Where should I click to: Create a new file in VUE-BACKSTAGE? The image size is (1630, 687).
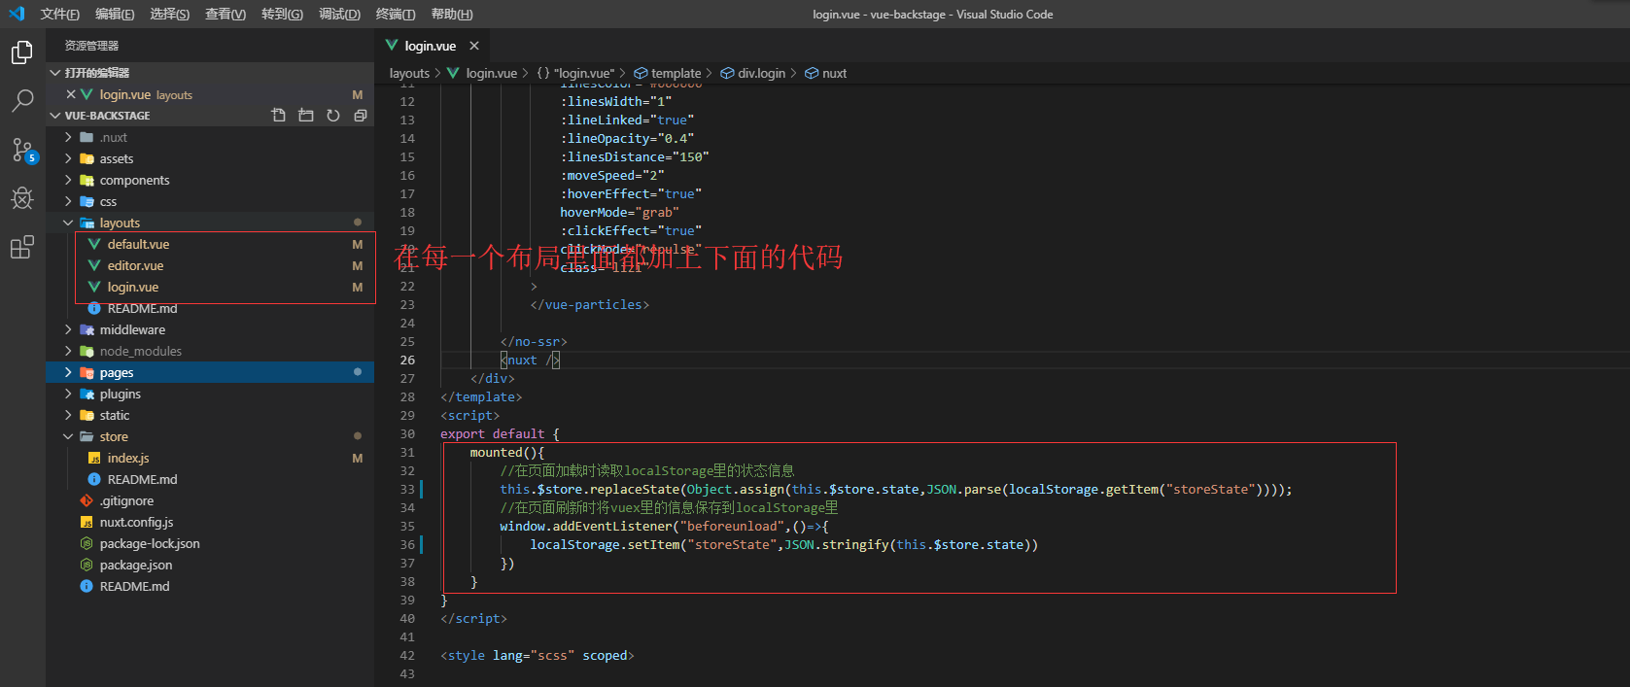click(x=279, y=116)
